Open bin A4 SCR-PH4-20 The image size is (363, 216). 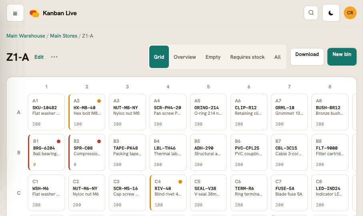tap(168, 112)
